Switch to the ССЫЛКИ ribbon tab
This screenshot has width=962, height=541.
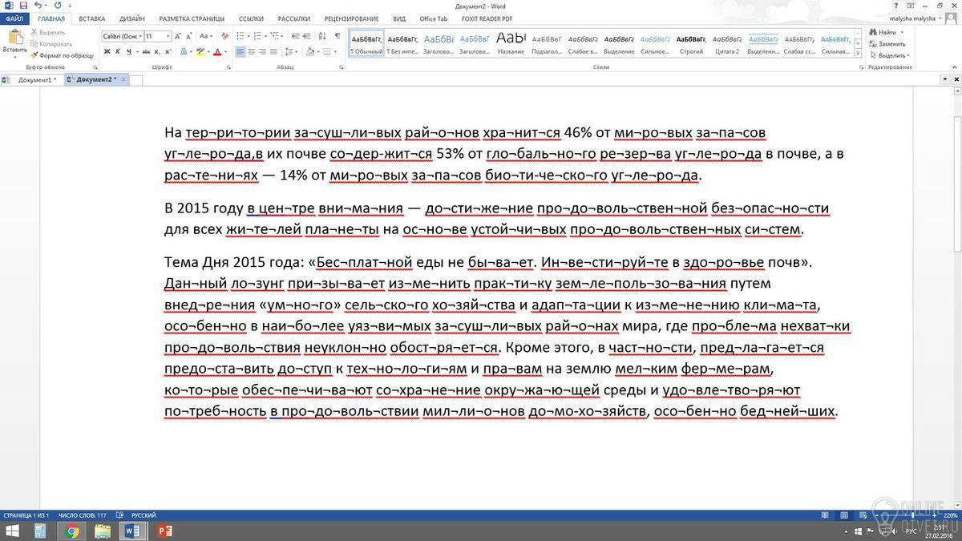point(251,18)
